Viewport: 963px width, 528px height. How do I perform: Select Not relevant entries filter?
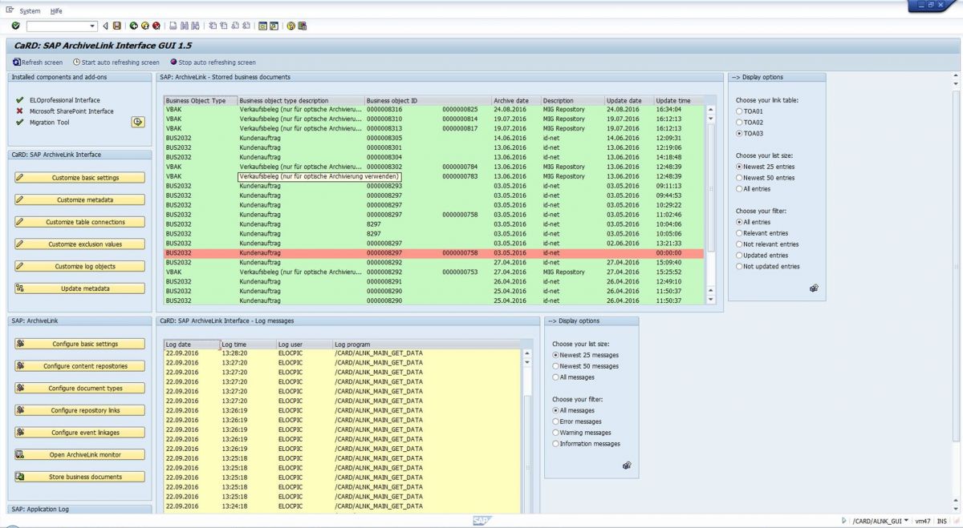point(739,244)
